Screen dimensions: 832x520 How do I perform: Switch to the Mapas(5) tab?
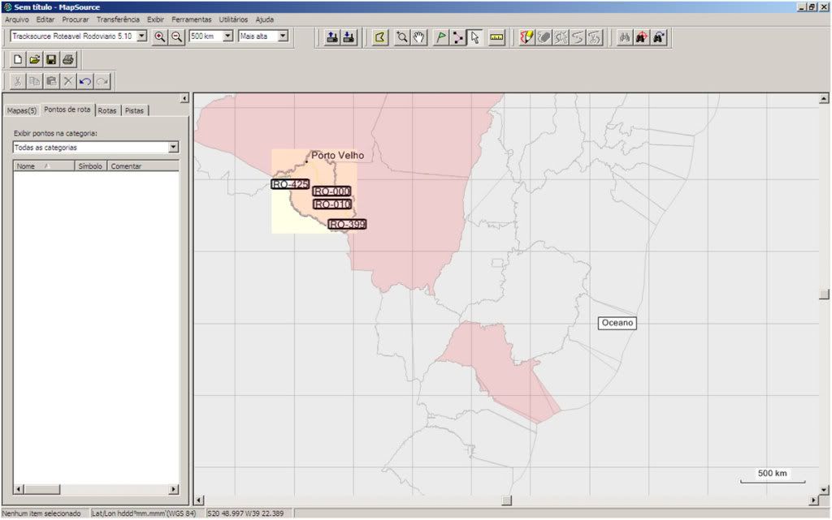(22, 110)
